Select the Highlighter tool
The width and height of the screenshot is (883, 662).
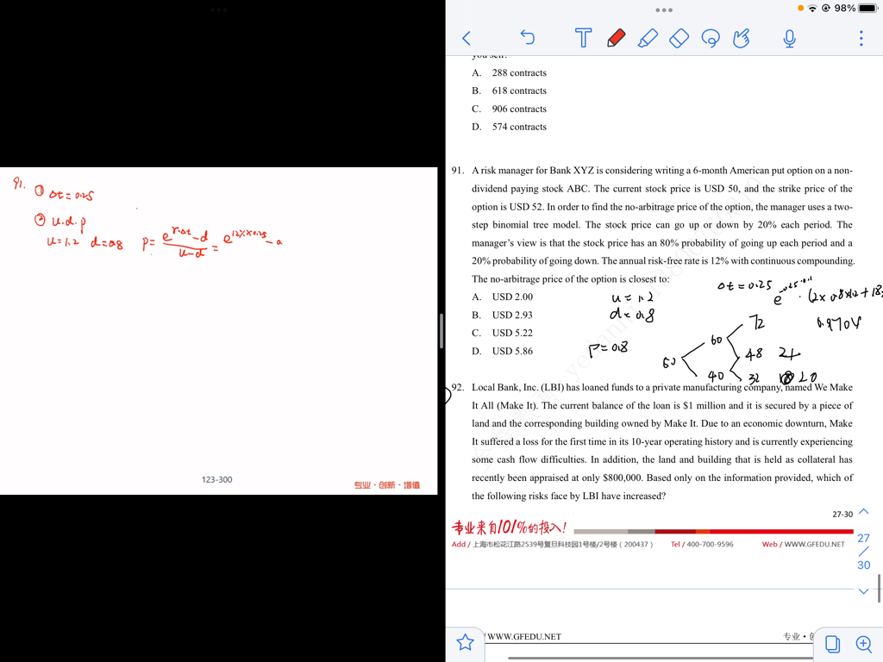tap(648, 38)
